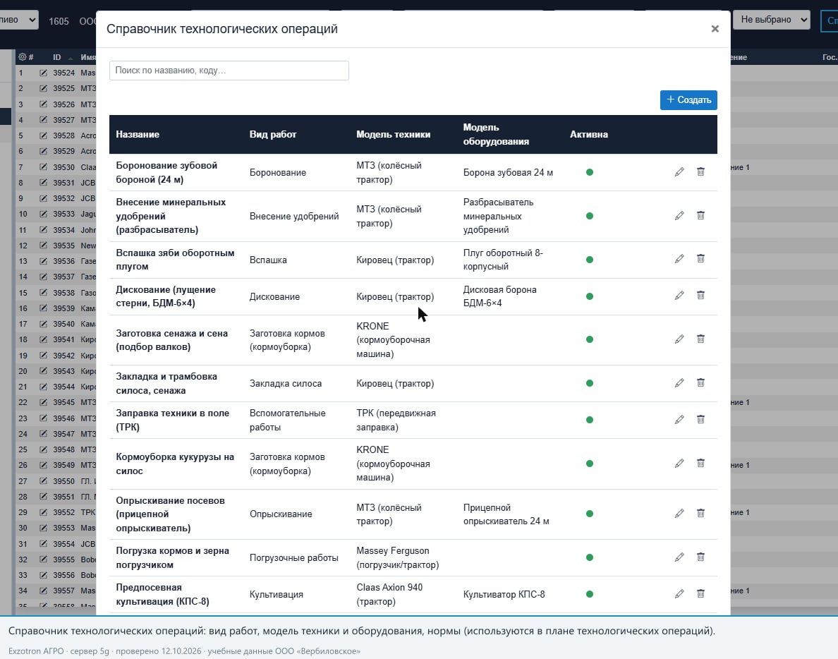Image resolution: width=838 pixels, height=659 pixels.
Task: Open edit icon for background row 39541
Action: coord(43,339)
